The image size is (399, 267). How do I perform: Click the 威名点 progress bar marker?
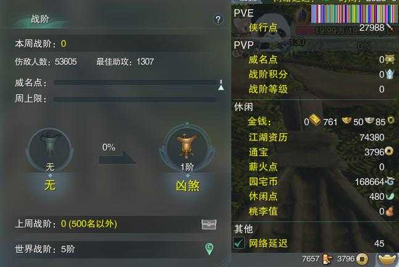[221, 85]
